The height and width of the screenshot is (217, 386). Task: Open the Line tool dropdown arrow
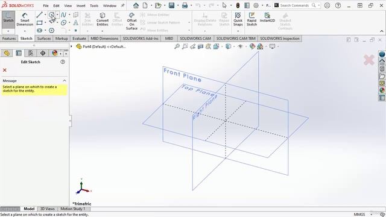click(45, 14)
